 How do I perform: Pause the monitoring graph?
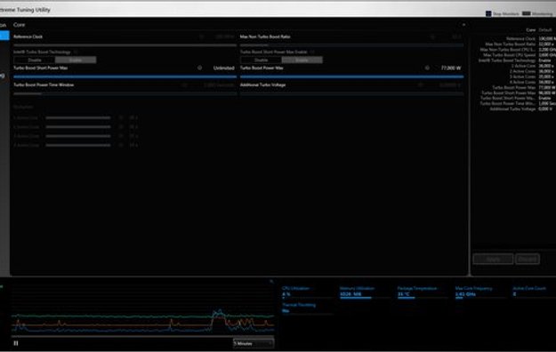point(16,343)
